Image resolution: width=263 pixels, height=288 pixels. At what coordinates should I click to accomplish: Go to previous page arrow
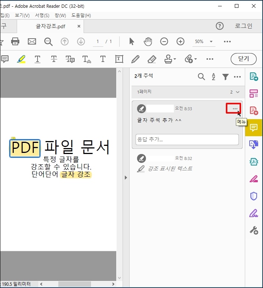click(x=65, y=42)
